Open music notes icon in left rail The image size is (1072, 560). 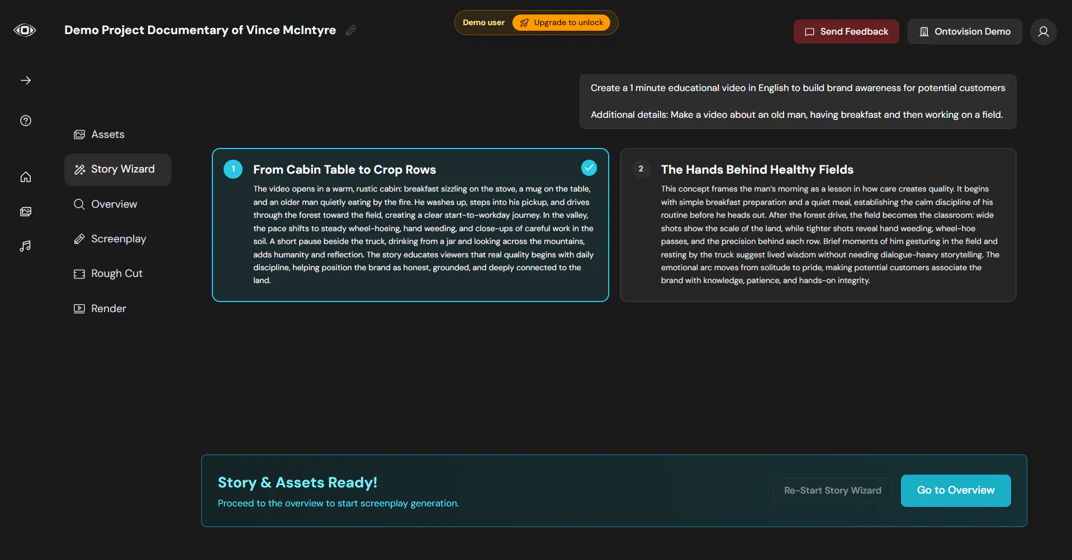[26, 246]
